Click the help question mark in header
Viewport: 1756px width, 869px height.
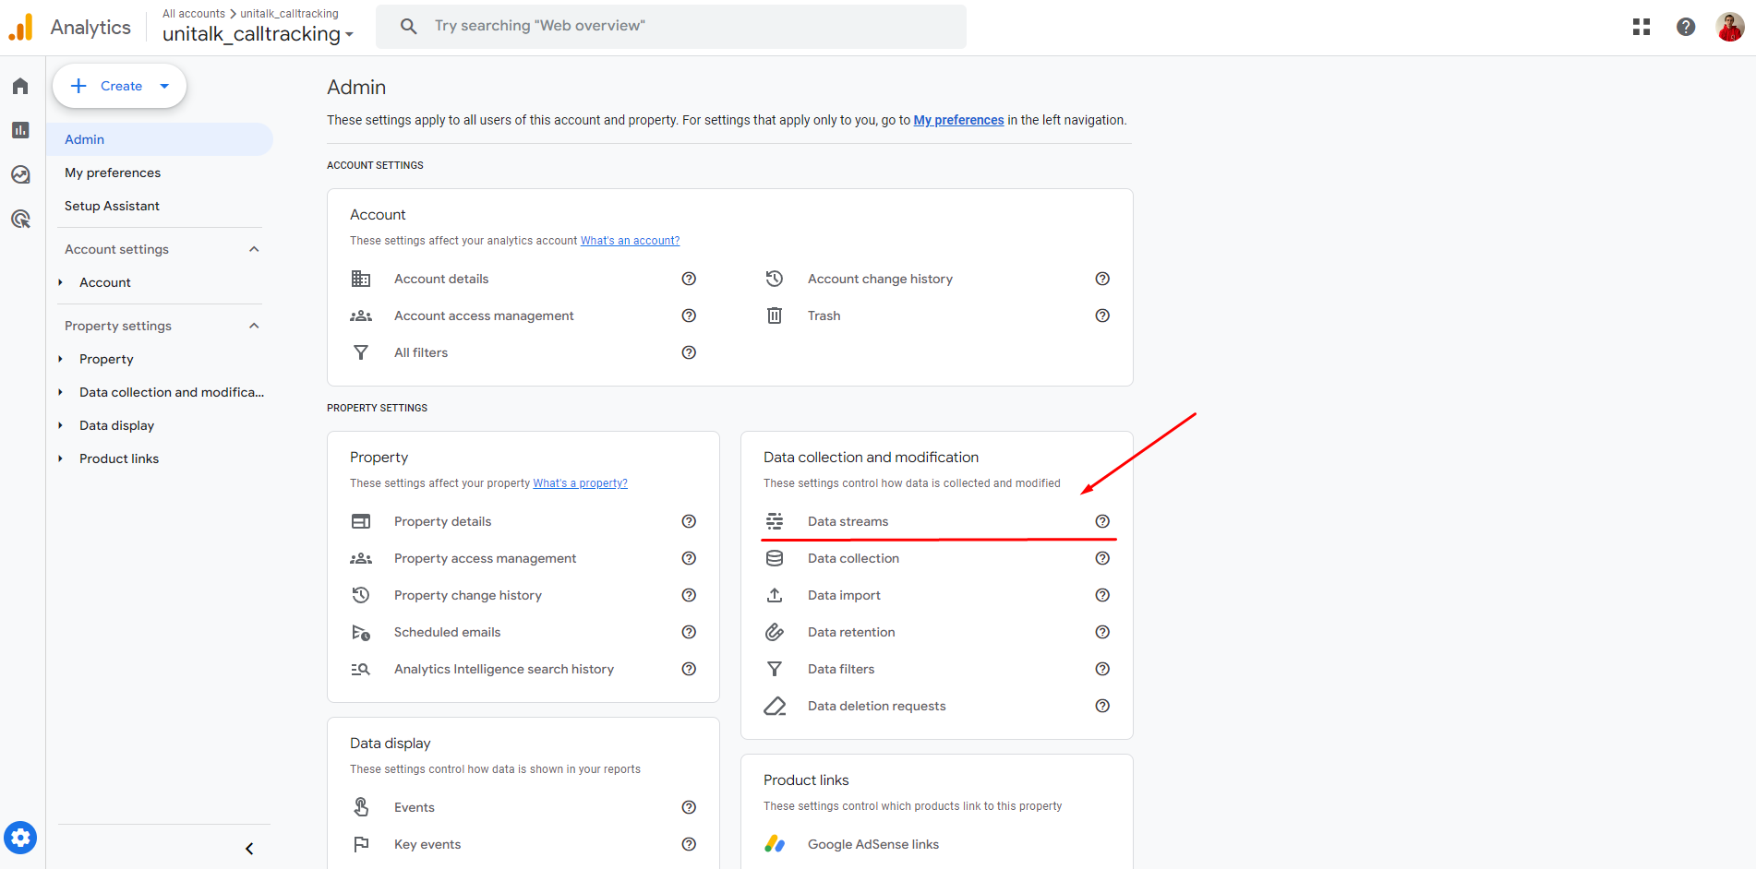click(1685, 27)
